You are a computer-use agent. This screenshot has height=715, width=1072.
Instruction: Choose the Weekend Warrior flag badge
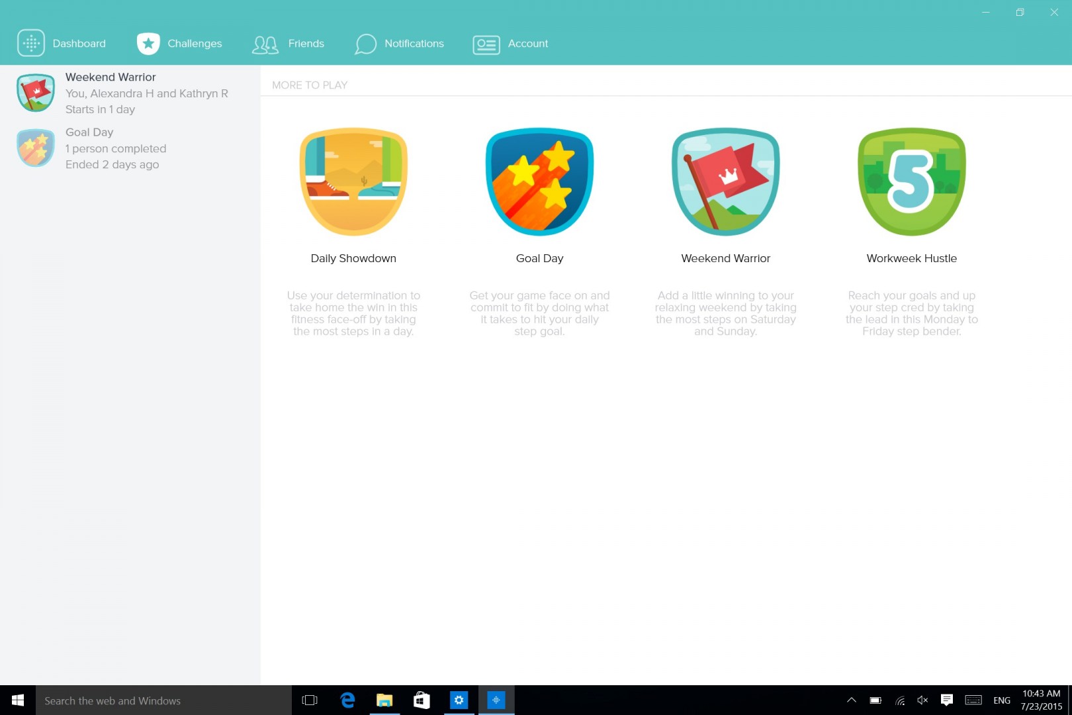[x=726, y=181]
